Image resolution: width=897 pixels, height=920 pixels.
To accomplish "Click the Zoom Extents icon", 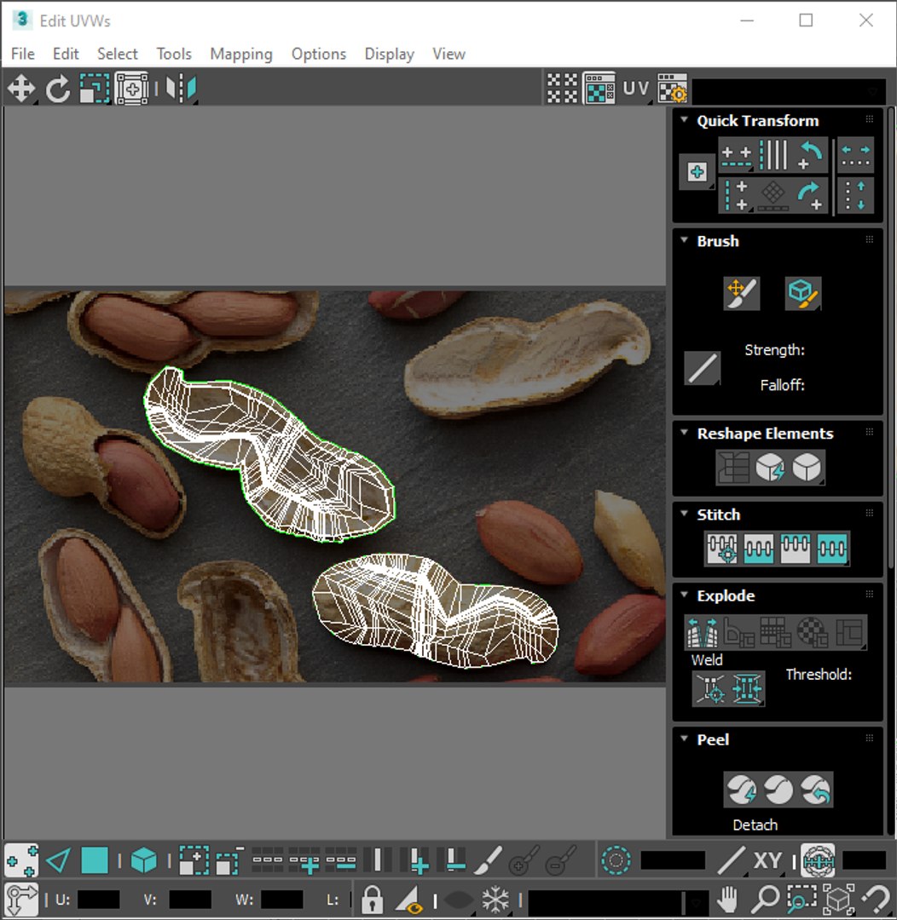I will [x=838, y=899].
